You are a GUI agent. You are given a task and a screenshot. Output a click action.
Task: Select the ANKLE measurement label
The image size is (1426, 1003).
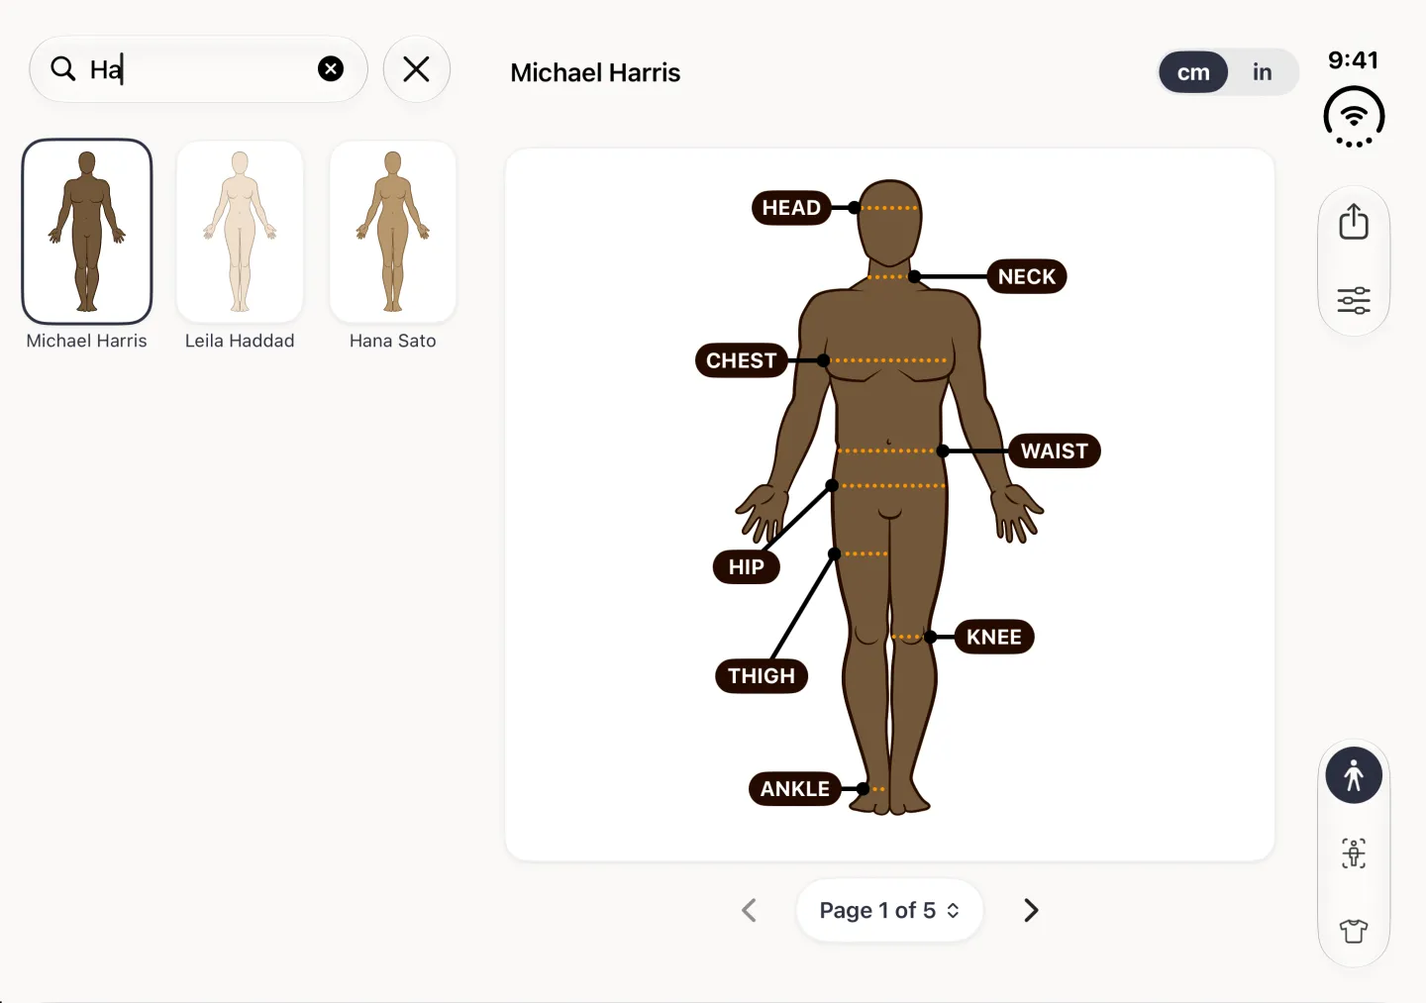coord(795,788)
